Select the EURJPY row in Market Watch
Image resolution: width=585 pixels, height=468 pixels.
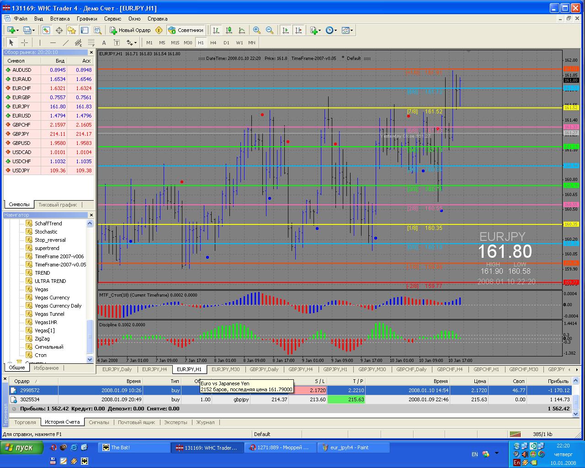[x=48, y=106]
